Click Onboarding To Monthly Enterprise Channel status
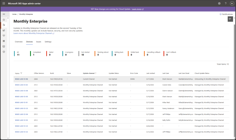Screen dimensions: 236x140 pos(210,79)
